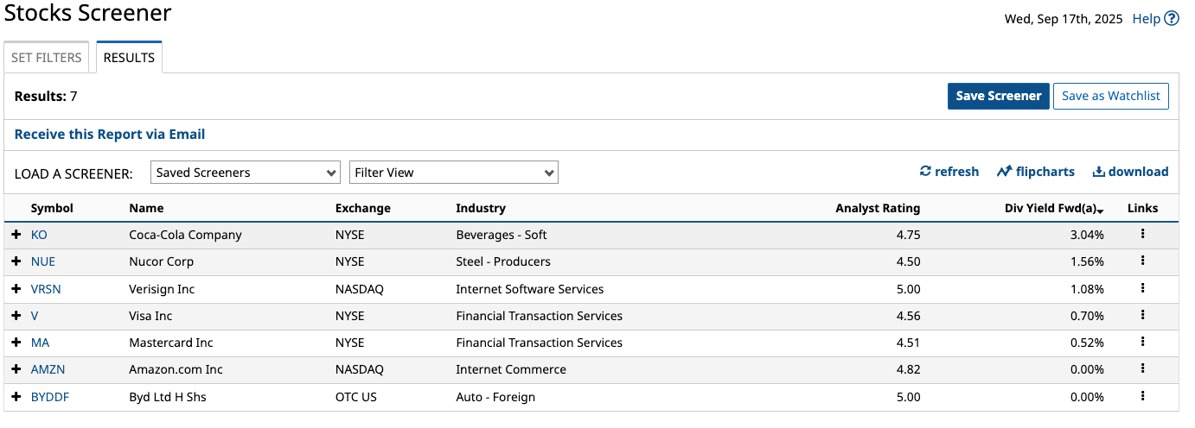The width and height of the screenshot is (1195, 428).
Task: Open the Filter View dropdown
Action: (454, 173)
